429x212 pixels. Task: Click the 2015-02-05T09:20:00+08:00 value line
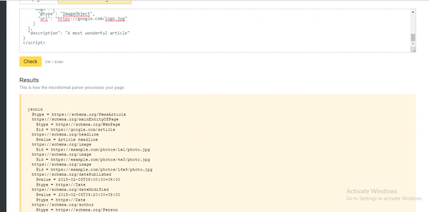(x=78, y=195)
